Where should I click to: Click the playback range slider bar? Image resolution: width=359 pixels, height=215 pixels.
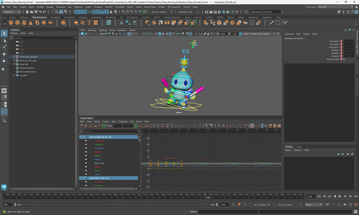(x=116, y=205)
